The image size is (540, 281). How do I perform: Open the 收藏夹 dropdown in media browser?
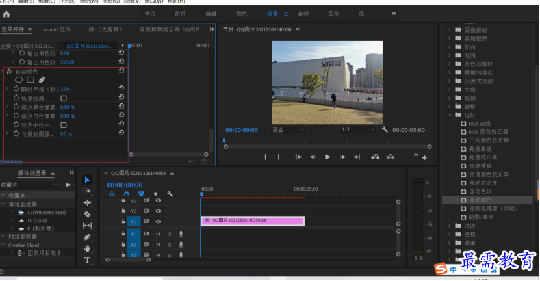point(29,185)
